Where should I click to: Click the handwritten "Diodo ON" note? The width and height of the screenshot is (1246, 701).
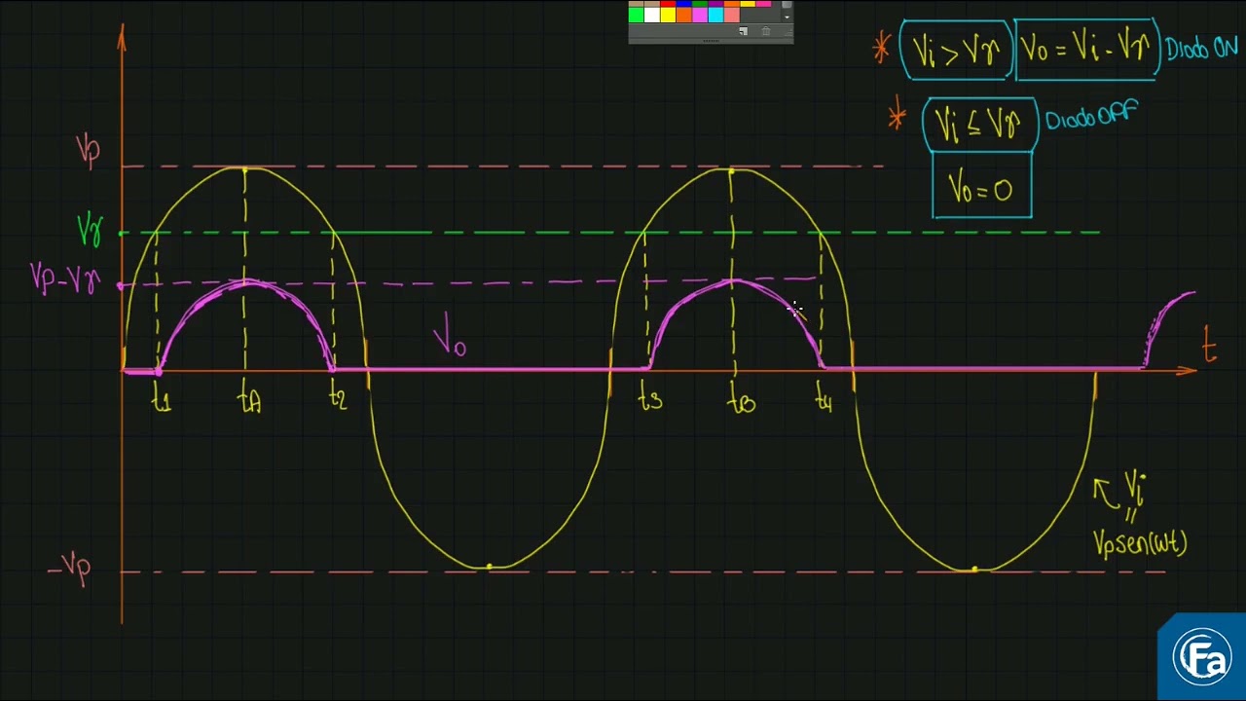[x=1201, y=49]
